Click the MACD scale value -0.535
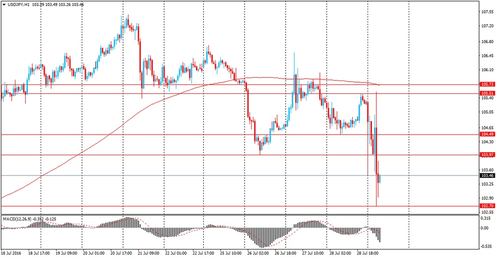Viewport: 496px width, 258px height. [x=487, y=246]
